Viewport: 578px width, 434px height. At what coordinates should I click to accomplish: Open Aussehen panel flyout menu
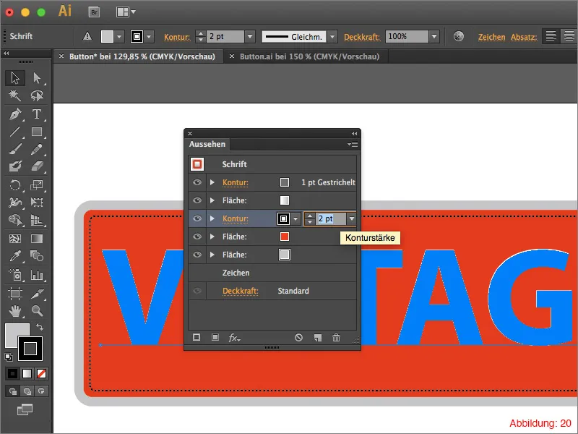coord(353,144)
